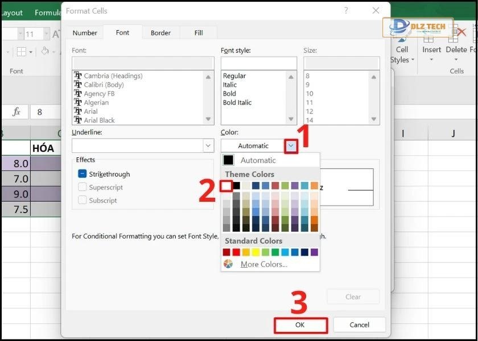The height and width of the screenshot is (341, 478).
Task: Click the More Colors palette icon
Action: coord(228,264)
